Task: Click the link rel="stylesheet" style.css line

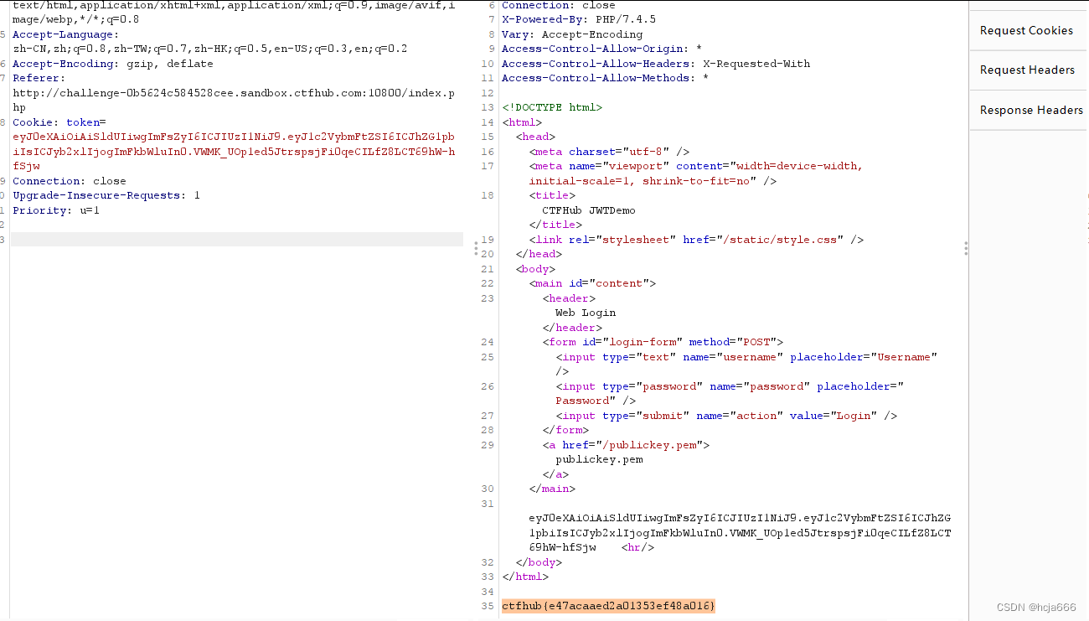Action: pos(696,240)
